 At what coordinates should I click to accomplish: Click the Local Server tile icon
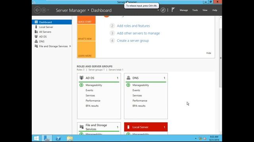coord(128,127)
